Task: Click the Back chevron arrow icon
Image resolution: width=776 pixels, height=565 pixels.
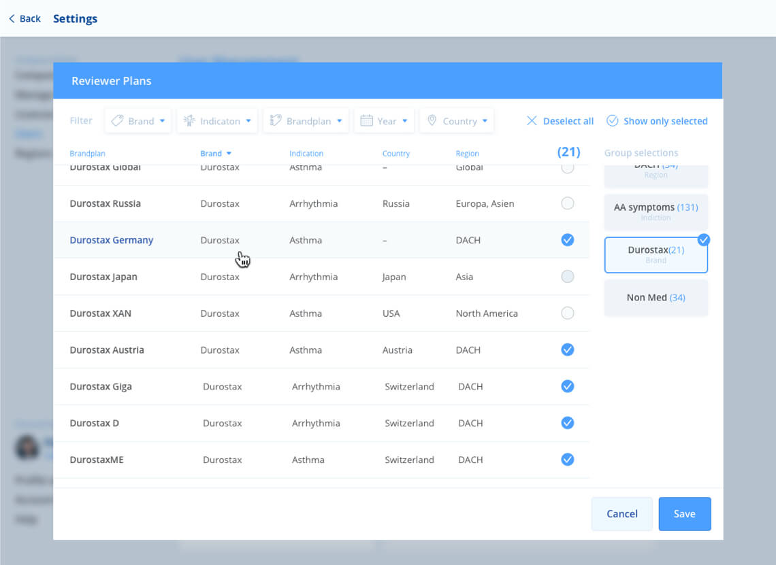Action: (12, 19)
